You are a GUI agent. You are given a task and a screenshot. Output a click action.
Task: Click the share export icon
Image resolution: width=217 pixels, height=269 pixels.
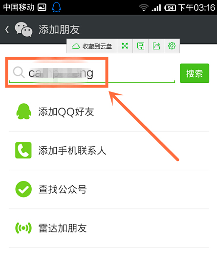pyautogui.click(x=156, y=46)
